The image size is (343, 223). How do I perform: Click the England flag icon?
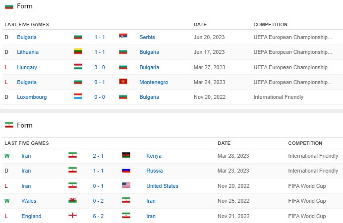[72, 216]
